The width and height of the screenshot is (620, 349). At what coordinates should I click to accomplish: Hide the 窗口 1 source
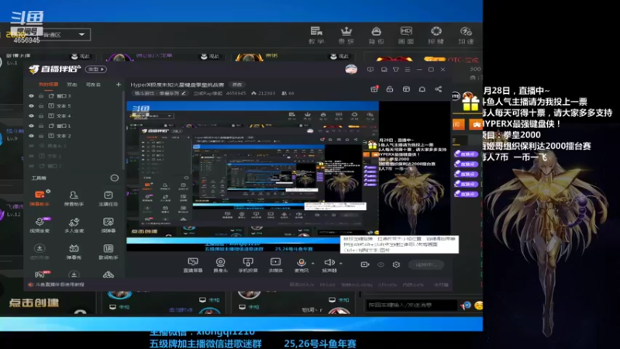point(31,126)
